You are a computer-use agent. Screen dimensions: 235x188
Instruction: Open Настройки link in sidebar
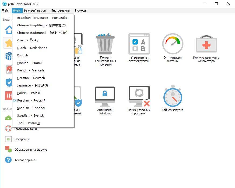(x=22, y=139)
